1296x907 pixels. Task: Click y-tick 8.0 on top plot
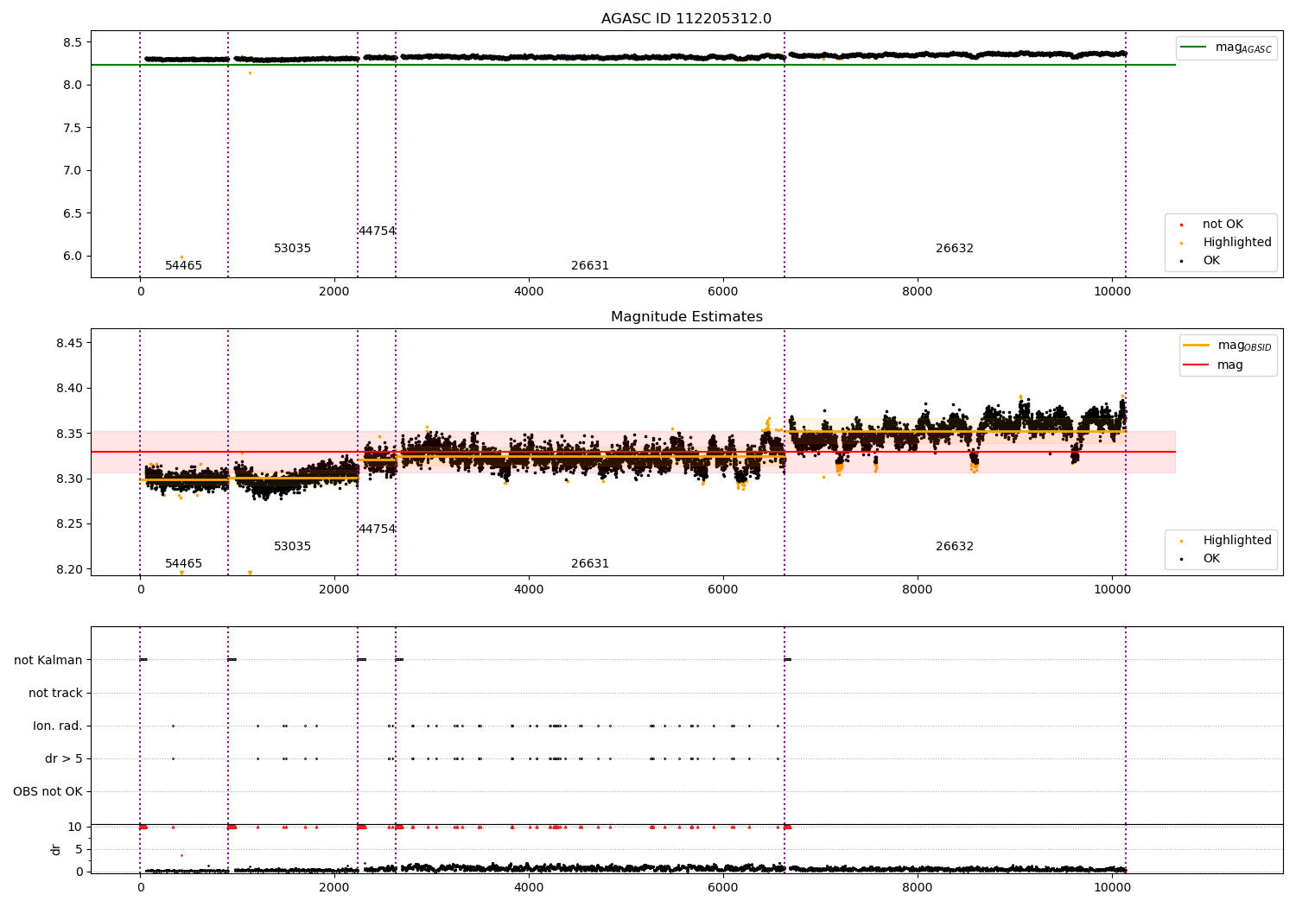click(73, 86)
